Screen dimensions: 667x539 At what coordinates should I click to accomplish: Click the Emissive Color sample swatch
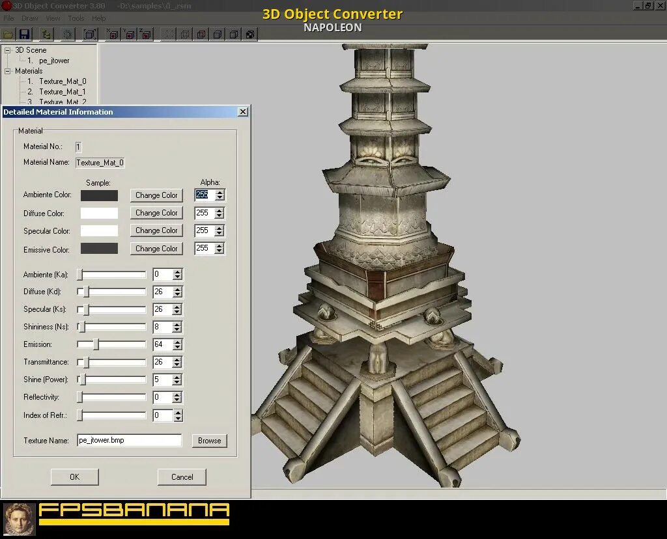[x=99, y=249]
